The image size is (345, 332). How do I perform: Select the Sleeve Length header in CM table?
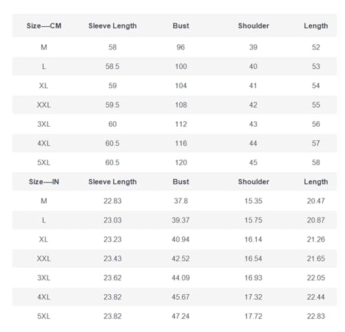tap(112, 26)
